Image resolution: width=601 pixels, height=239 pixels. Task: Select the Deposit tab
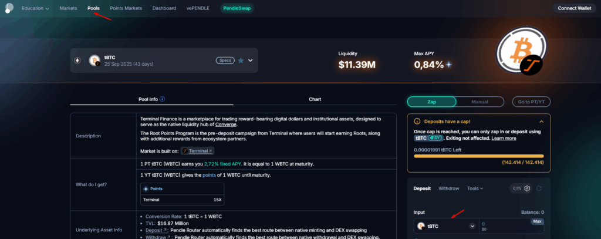point(422,188)
